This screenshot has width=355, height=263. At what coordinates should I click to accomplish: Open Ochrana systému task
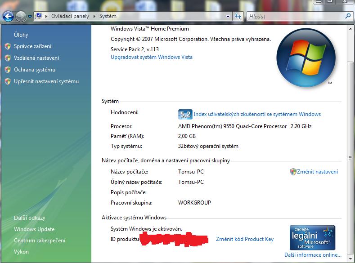[35, 70]
